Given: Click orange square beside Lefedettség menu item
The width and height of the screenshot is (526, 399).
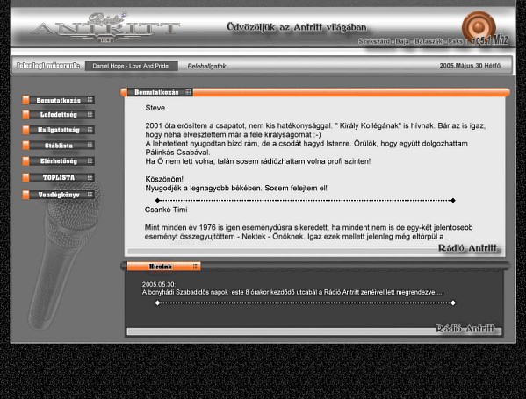Looking at the screenshot, I should 25,115.
